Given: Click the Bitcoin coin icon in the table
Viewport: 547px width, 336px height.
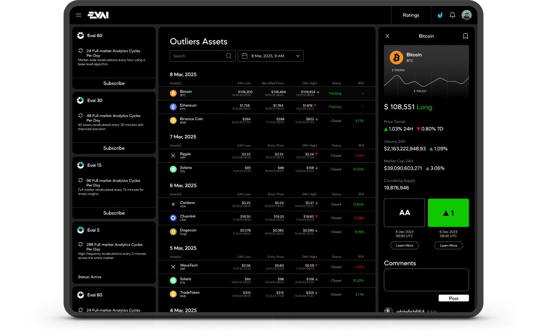Looking at the screenshot, I should [173, 93].
